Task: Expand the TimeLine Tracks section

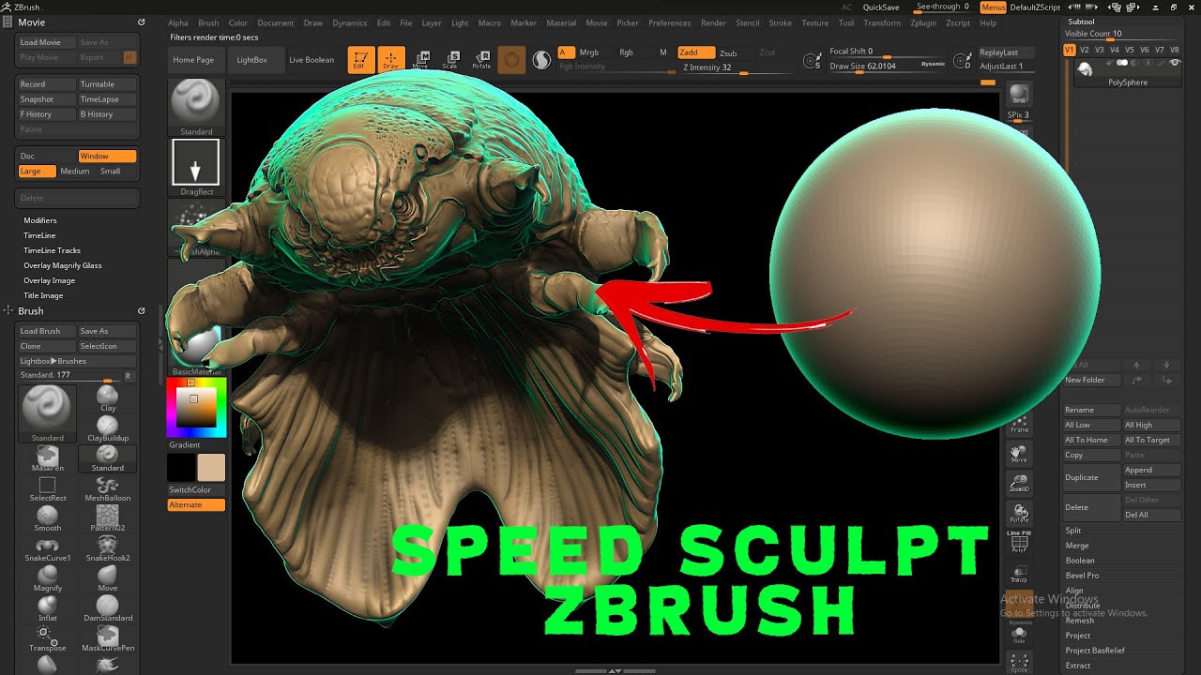Action: 52,250
